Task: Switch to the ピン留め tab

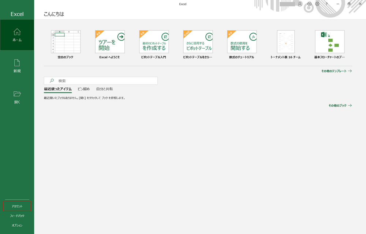Action: coord(84,89)
